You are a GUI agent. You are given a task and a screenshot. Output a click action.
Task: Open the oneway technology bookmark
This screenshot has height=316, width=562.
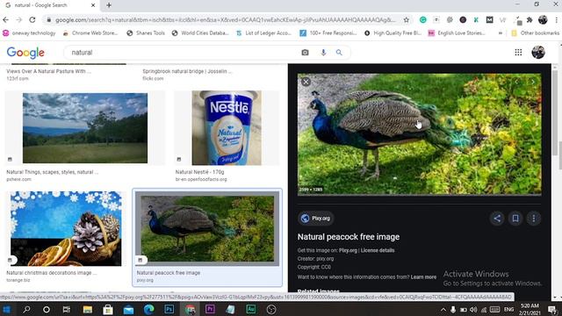(29, 33)
